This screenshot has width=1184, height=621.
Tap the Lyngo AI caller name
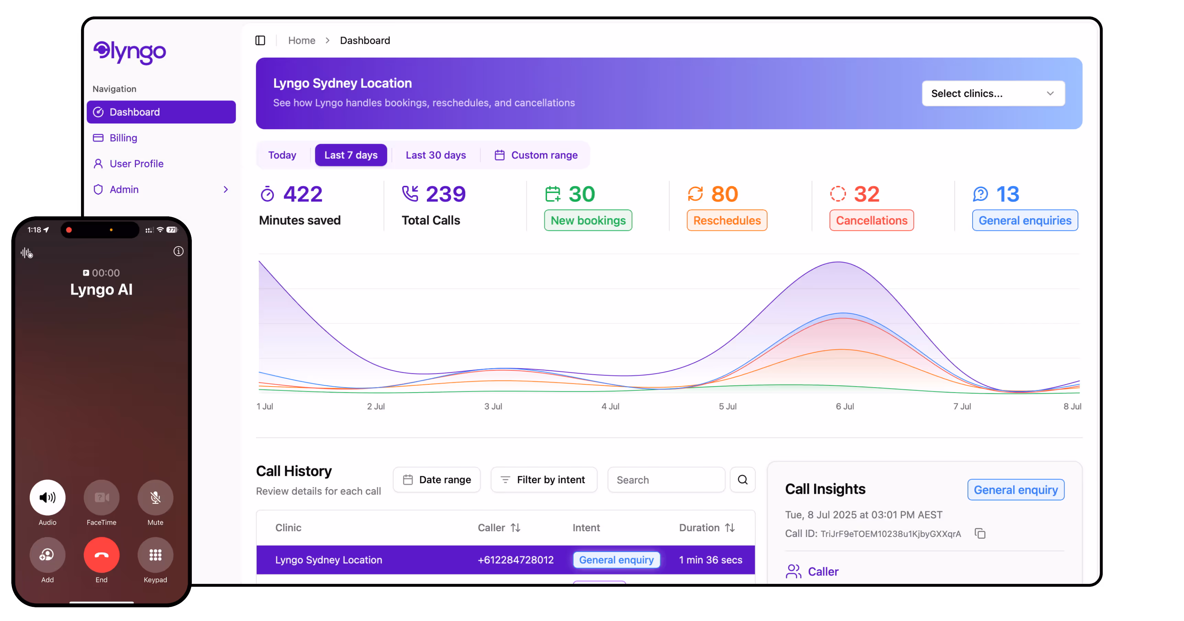click(101, 289)
